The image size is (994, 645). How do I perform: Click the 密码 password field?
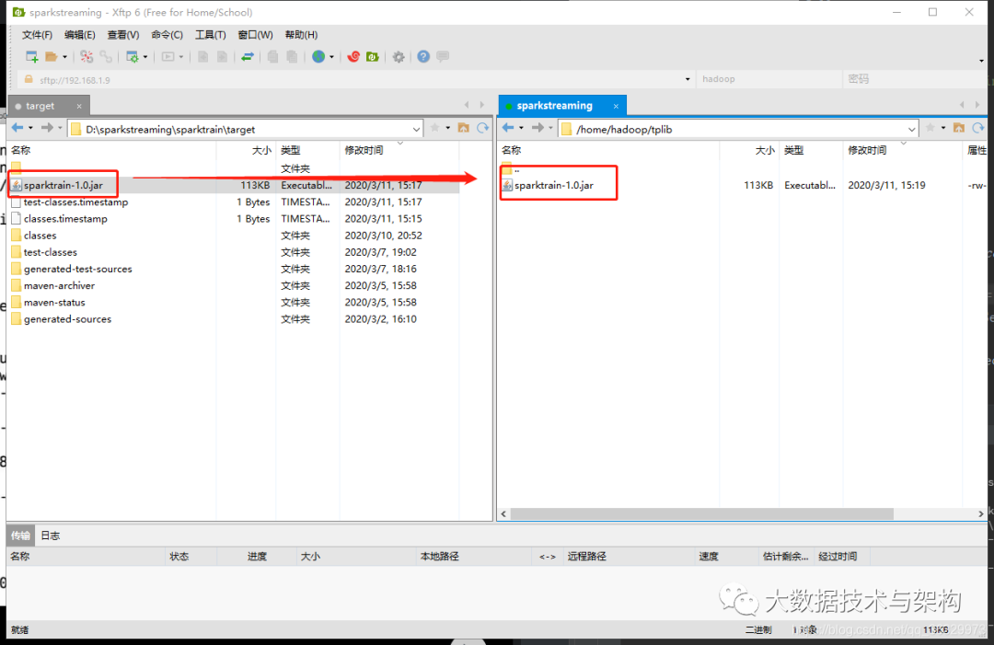916,79
